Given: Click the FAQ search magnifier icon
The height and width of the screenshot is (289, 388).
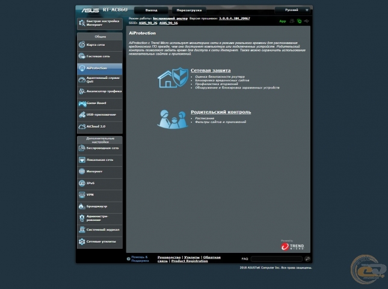Looking at the screenshot, I should click(x=307, y=259).
